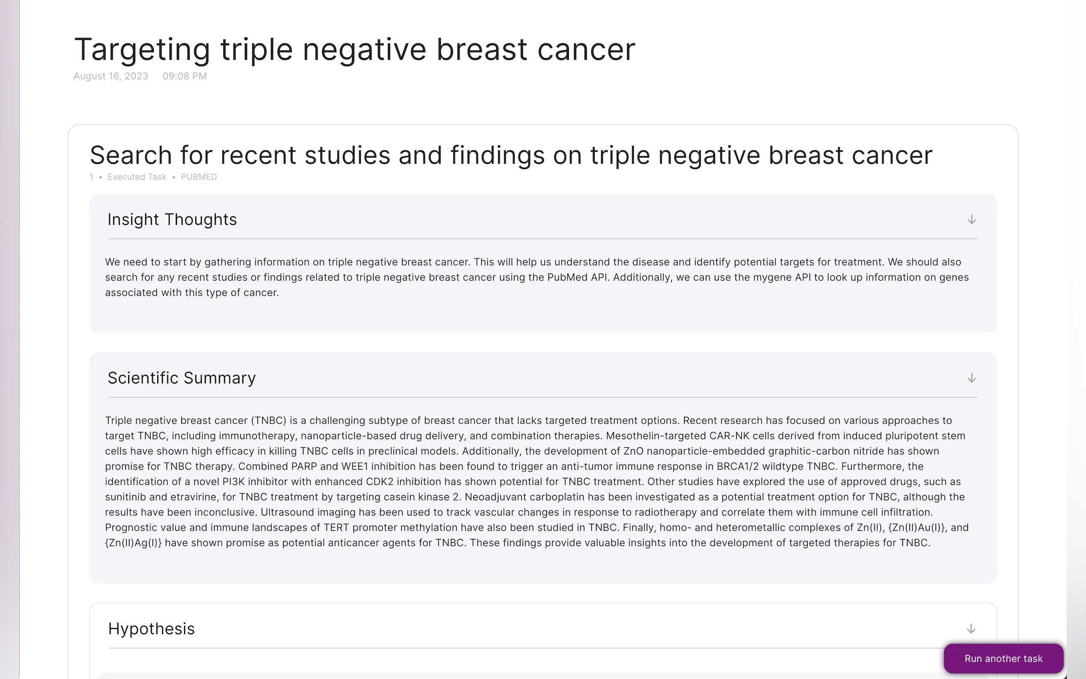Click the PUBMED source tag
The width and height of the screenshot is (1086, 679).
point(199,177)
